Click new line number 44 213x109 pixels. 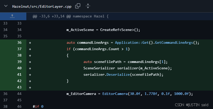point(20,94)
